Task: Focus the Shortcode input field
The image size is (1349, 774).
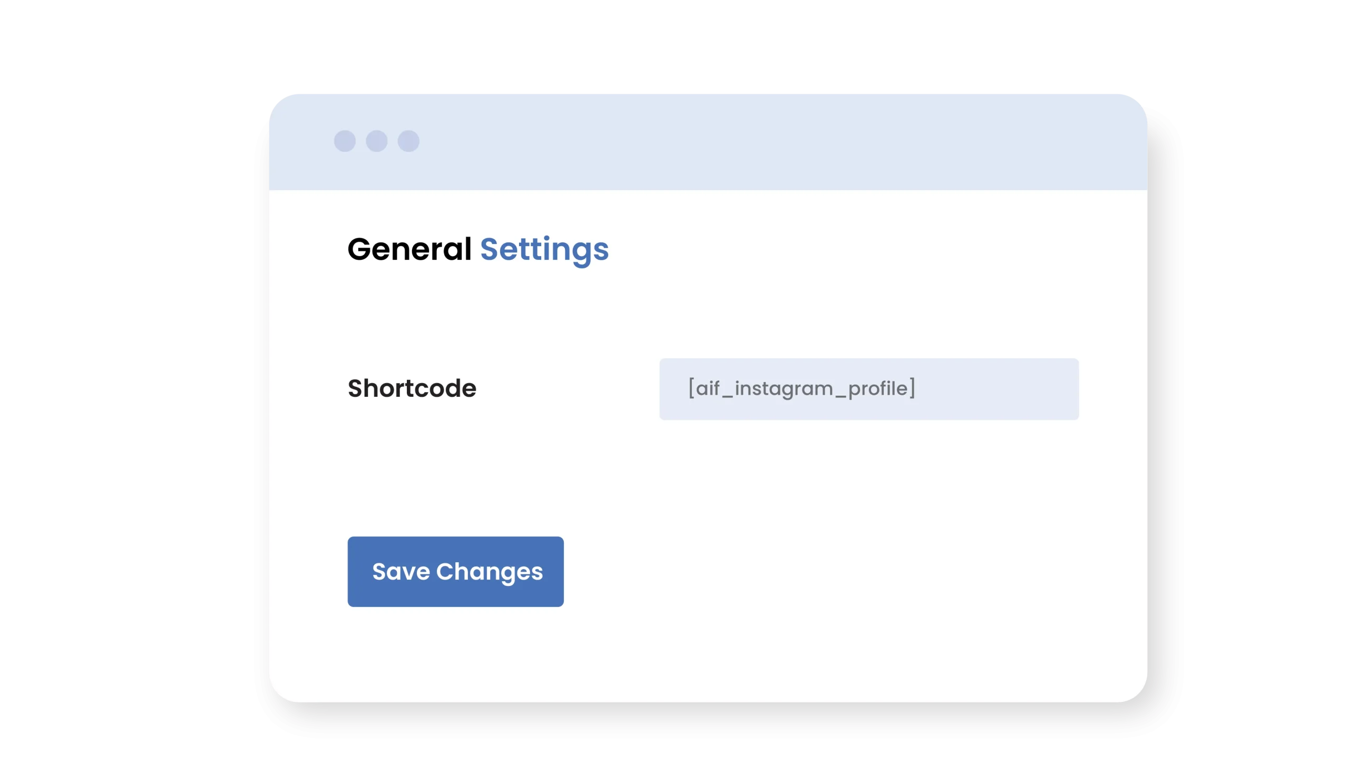Action: (x=868, y=389)
